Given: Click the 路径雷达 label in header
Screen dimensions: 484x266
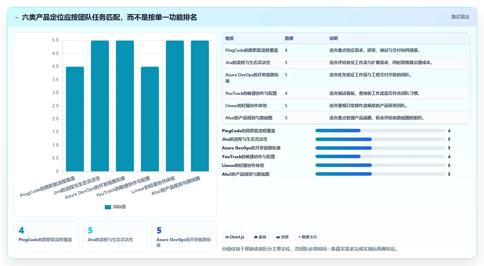Looking at the screenshot, I should coord(460,17).
